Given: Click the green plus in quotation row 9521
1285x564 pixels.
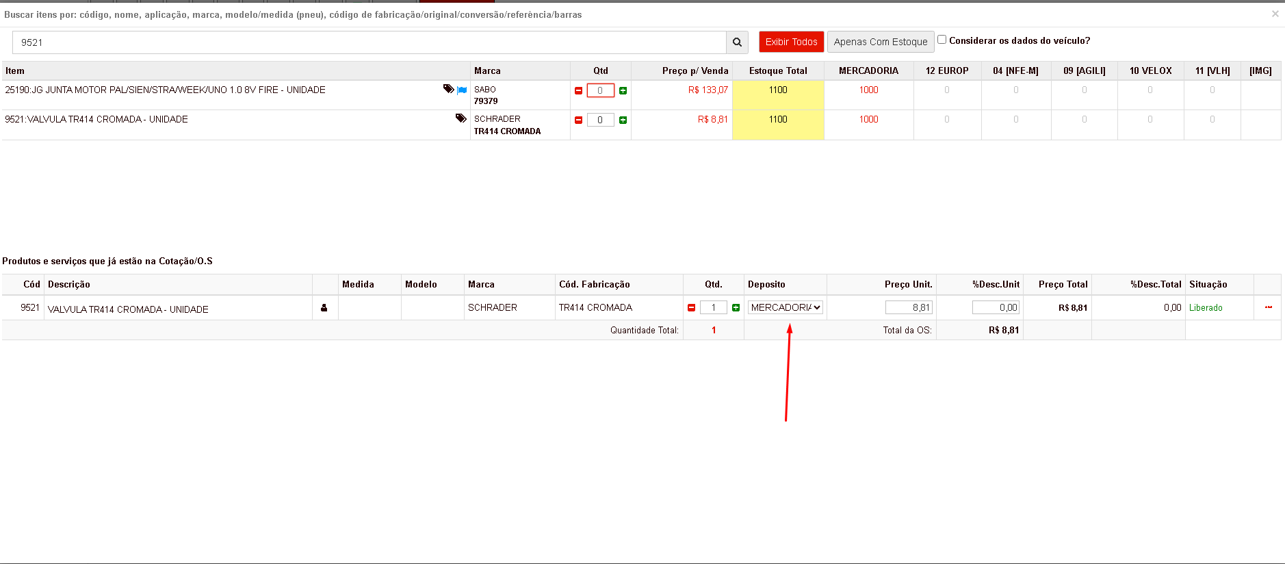Looking at the screenshot, I should coord(736,308).
